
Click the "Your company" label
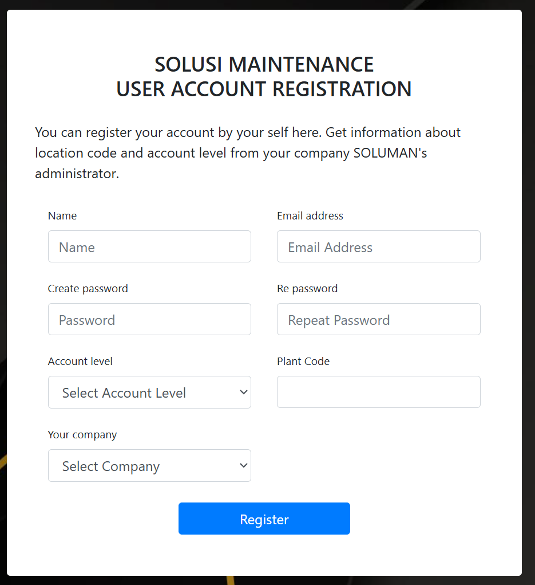(x=82, y=435)
